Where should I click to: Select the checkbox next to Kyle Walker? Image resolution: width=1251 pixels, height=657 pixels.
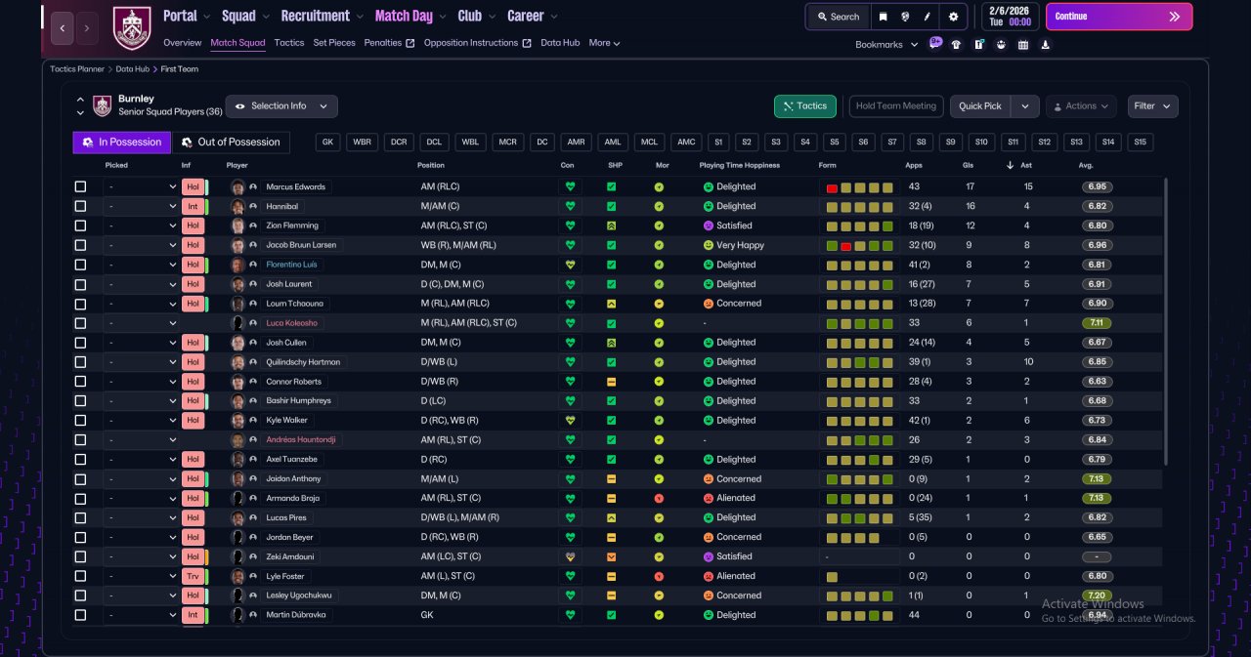coord(80,421)
